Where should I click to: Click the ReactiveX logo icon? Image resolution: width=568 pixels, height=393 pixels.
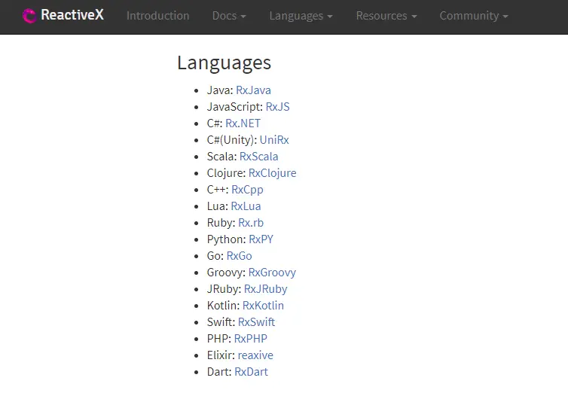tap(29, 16)
